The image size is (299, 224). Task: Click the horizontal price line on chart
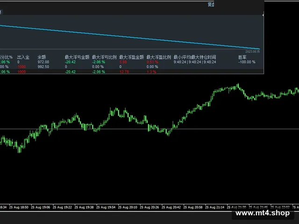pos(149,129)
